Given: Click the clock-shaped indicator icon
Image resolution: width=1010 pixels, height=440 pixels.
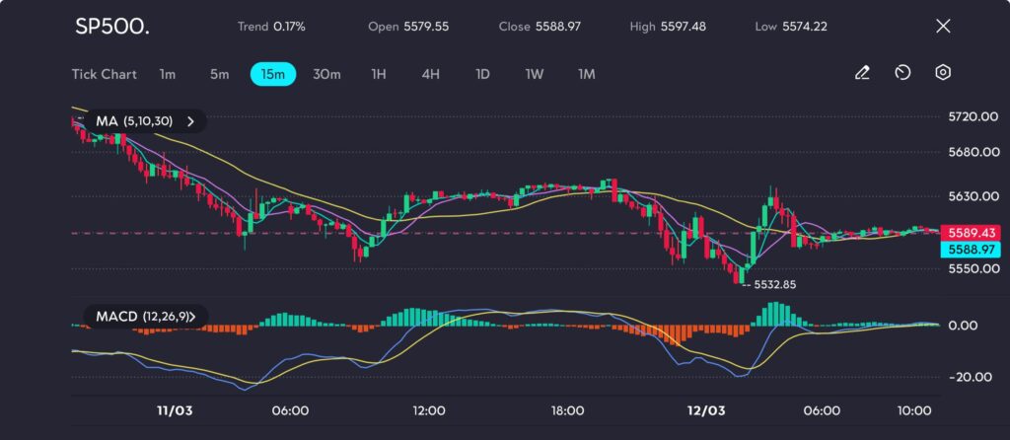Looking at the screenshot, I should (x=902, y=73).
